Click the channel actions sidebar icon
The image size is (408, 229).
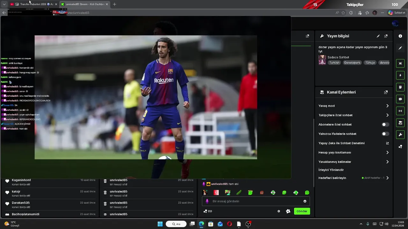click(400, 123)
